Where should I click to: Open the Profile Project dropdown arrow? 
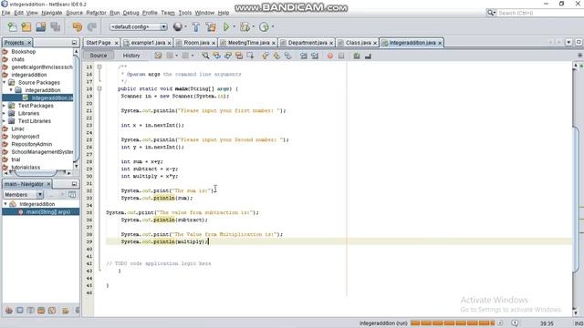pyautogui.click(x=273, y=26)
